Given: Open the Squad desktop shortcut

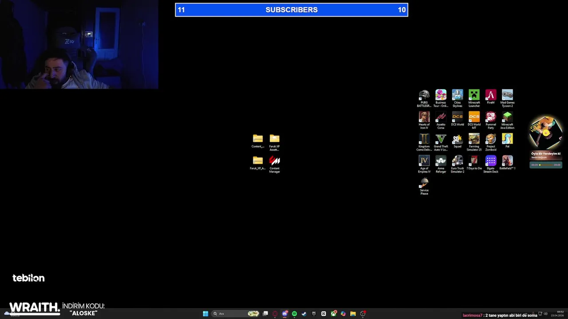Looking at the screenshot, I should point(458,141).
